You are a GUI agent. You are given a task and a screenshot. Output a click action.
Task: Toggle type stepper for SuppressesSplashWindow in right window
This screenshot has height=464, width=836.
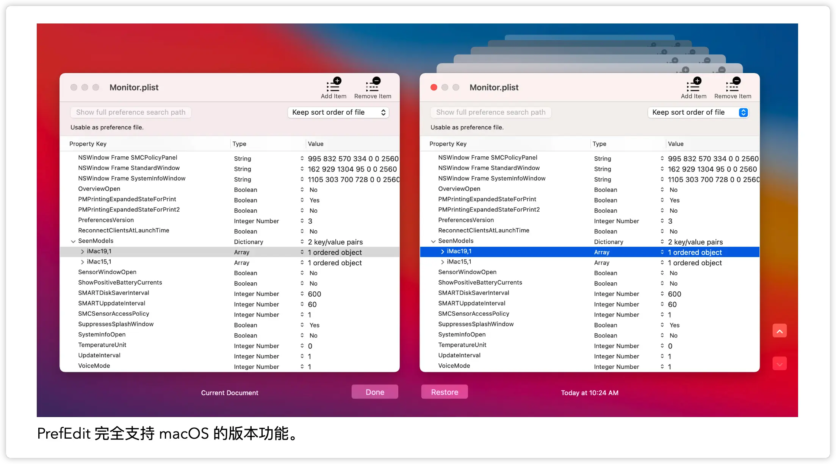coord(662,325)
